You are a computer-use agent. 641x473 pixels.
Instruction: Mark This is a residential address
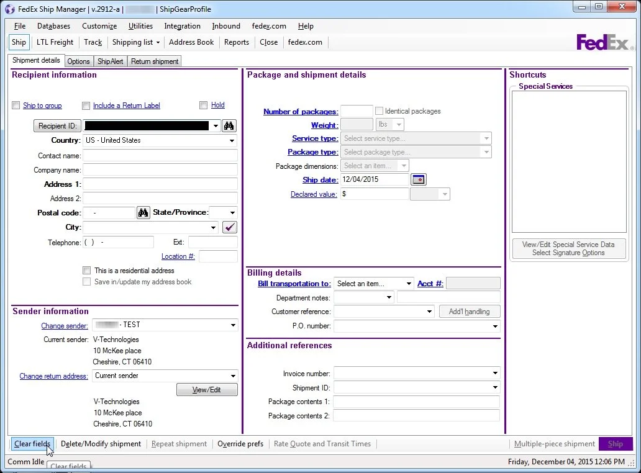(x=87, y=271)
